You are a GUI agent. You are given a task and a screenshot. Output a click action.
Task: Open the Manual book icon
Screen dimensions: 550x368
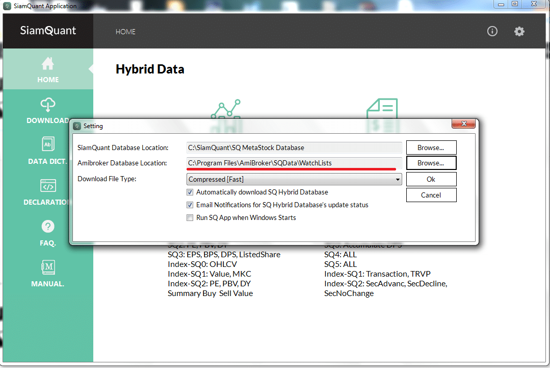[48, 267]
